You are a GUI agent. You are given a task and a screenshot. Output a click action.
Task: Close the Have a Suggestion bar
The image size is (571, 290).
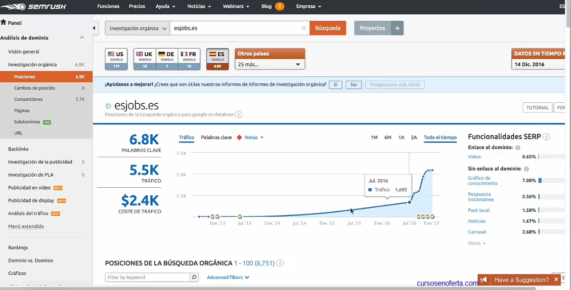(556, 279)
